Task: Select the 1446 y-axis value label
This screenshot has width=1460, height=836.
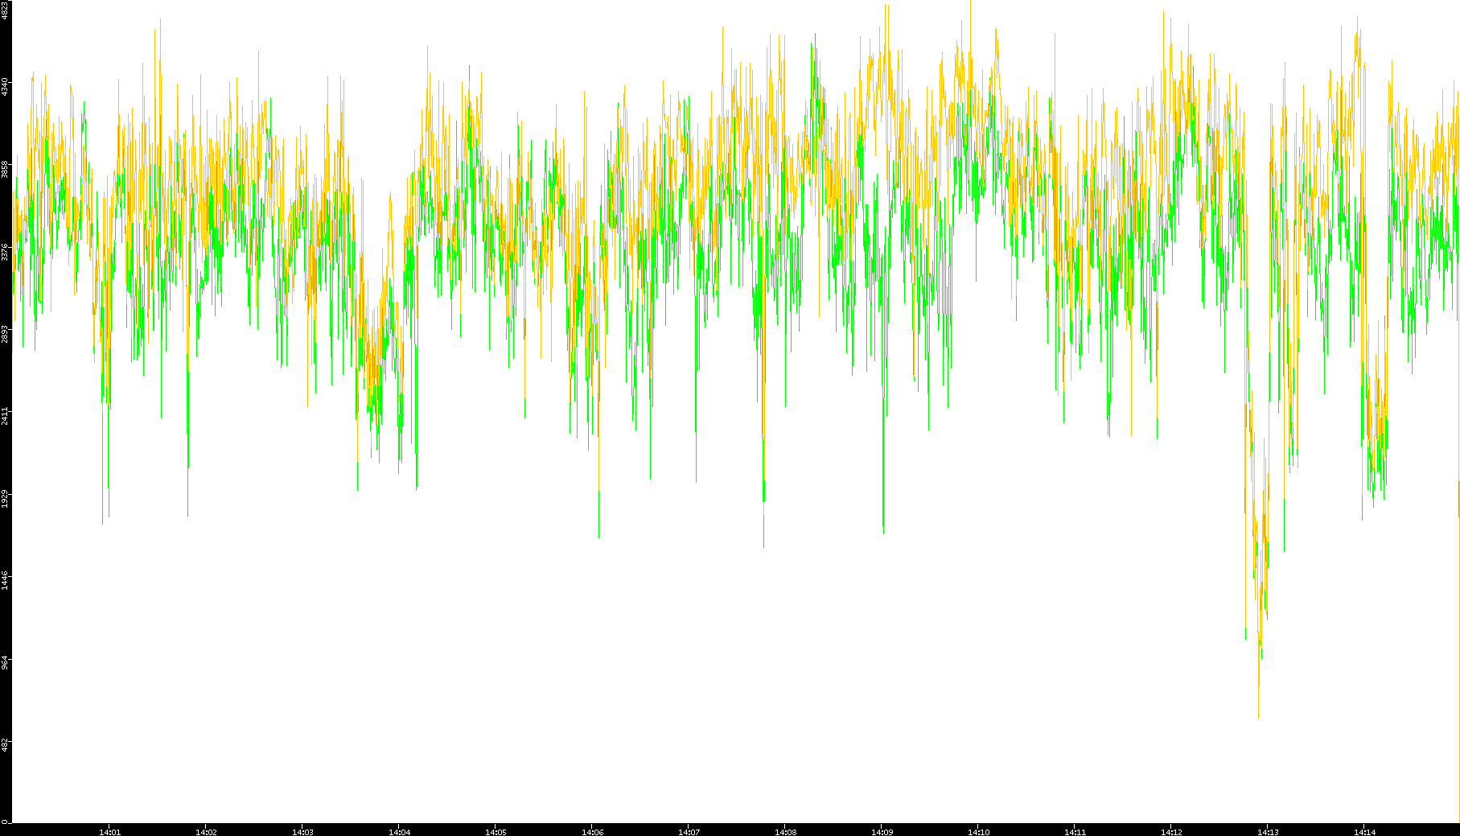Action: click(x=5, y=580)
